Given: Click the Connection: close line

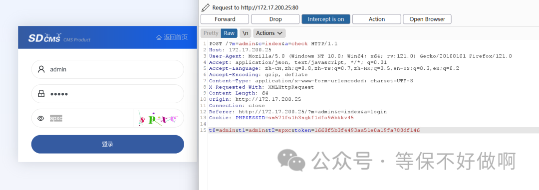Looking at the screenshot, I should click(237, 106).
